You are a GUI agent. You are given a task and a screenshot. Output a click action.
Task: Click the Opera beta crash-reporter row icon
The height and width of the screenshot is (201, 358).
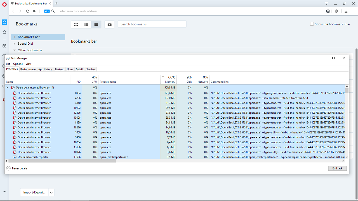[15, 157]
